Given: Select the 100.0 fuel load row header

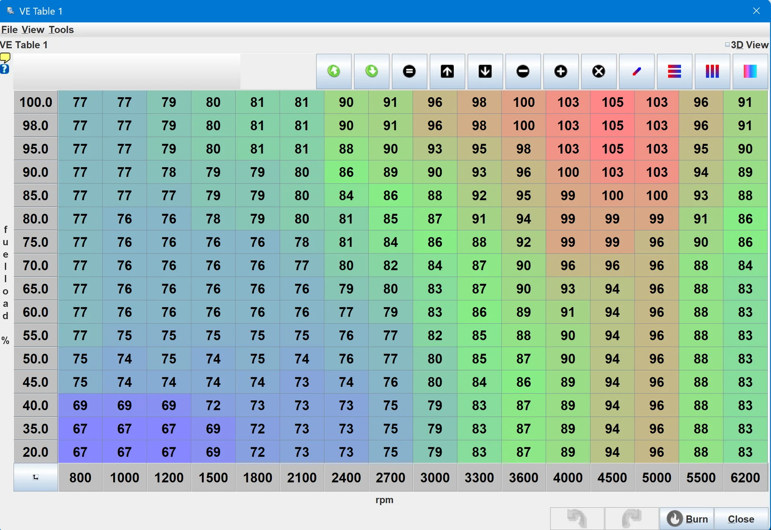Looking at the screenshot, I should pyautogui.click(x=36, y=102).
